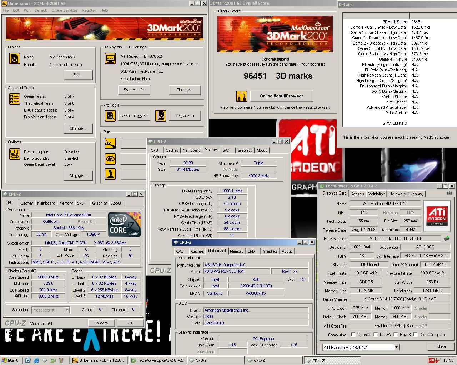Switch to About tab in CPU-Z processor window

(x=116, y=203)
